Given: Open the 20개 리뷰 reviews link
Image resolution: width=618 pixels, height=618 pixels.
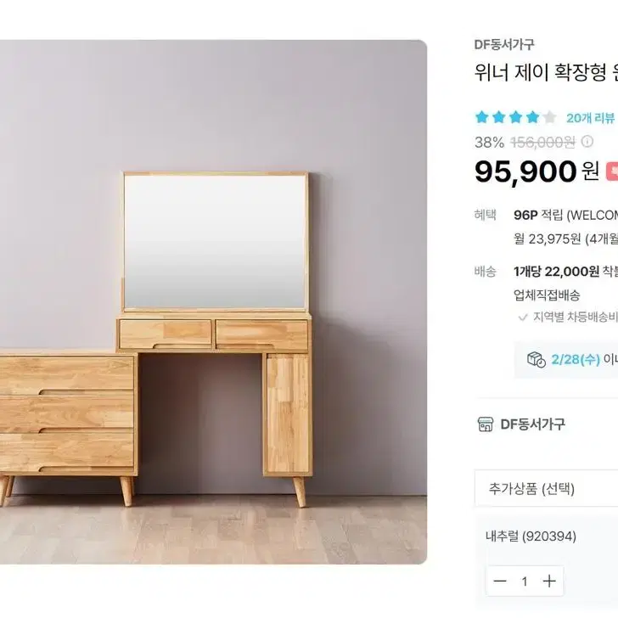Looking at the screenshot, I should 590,118.
